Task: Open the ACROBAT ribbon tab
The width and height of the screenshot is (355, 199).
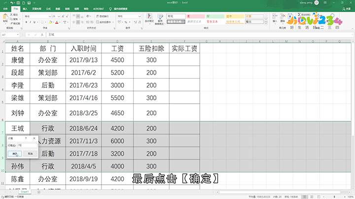Action: [x=99, y=9]
